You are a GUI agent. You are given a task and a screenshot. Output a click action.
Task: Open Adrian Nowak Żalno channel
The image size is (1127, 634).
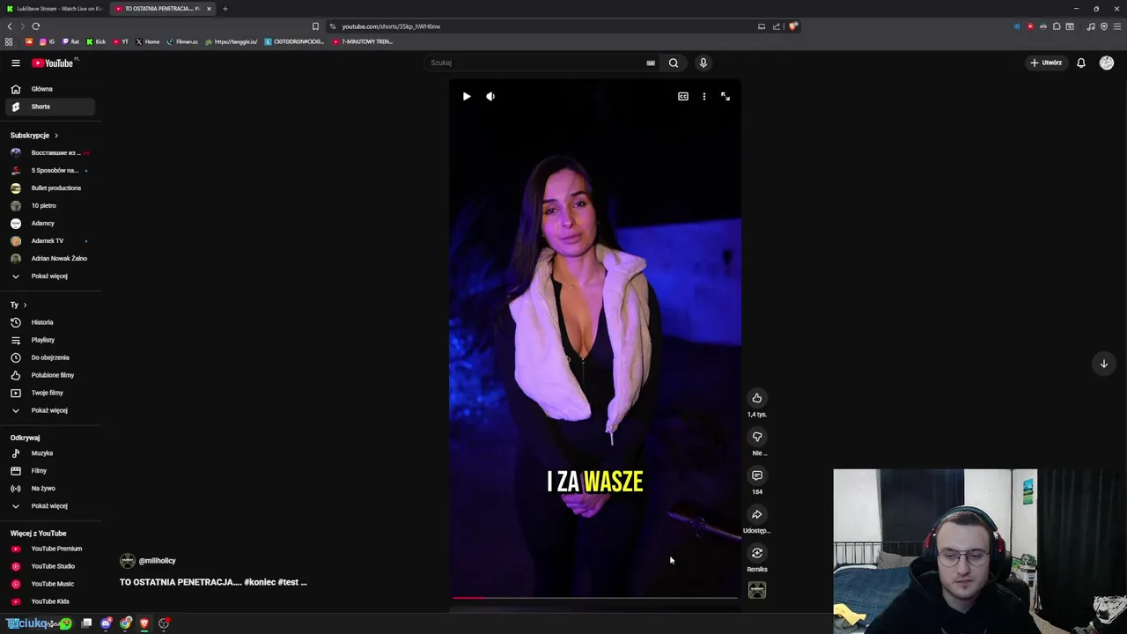[50, 258]
